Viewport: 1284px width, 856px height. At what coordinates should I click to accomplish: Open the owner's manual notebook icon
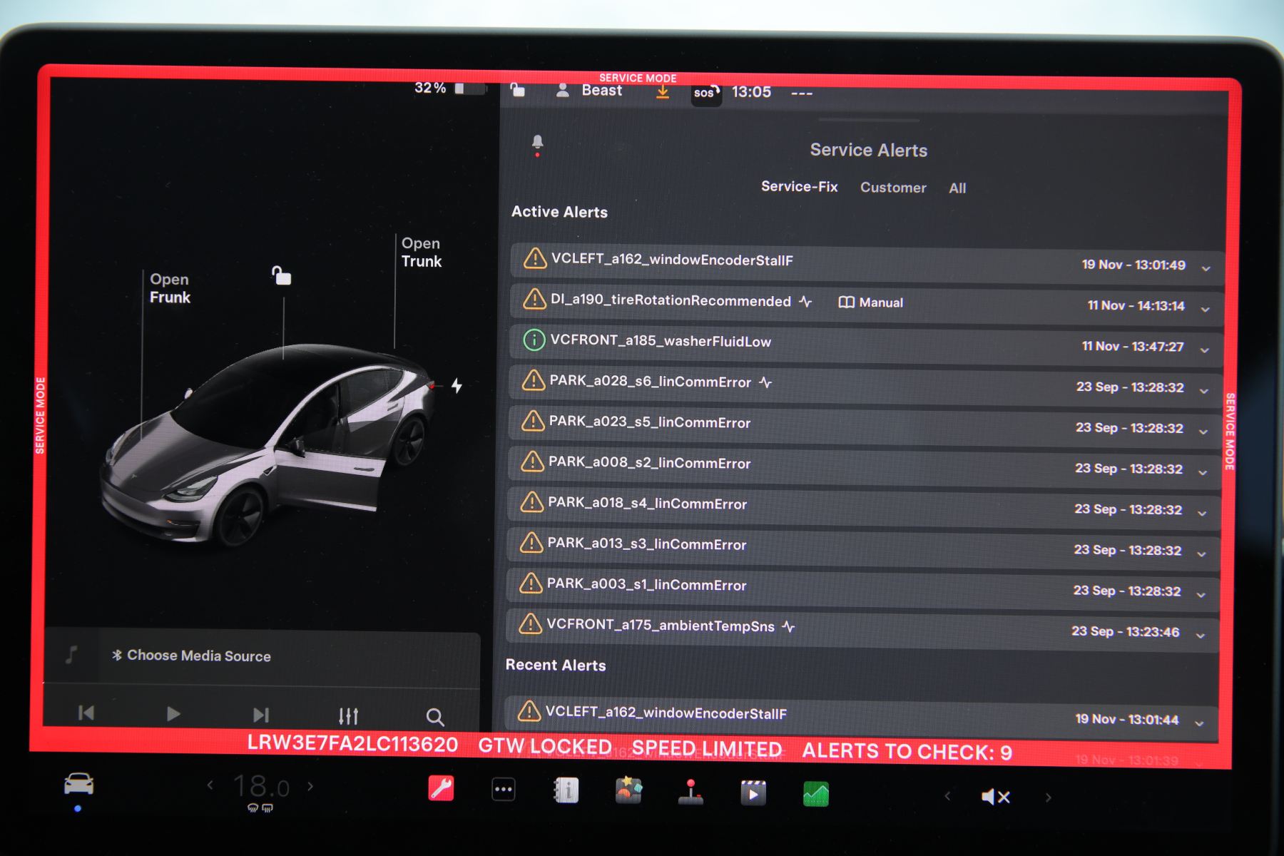tap(566, 790)
